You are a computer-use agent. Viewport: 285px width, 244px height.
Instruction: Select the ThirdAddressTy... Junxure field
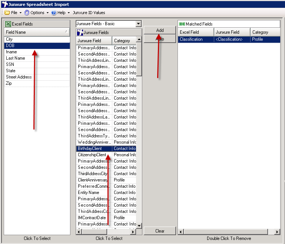pos(106,136)
